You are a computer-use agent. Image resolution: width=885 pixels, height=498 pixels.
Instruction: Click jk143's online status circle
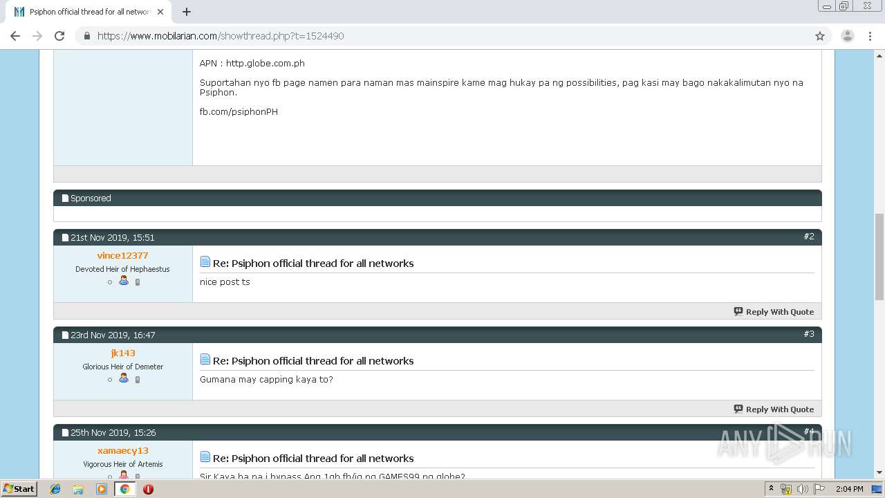[x=110, y=380]
